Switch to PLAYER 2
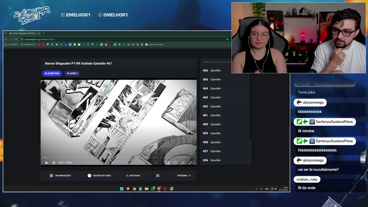The width and height of the screenshot is (368, 207). [72, 73]
